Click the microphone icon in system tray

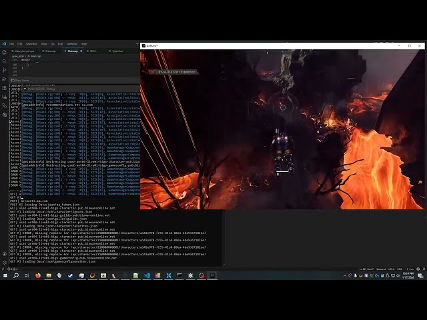(356, 275)
